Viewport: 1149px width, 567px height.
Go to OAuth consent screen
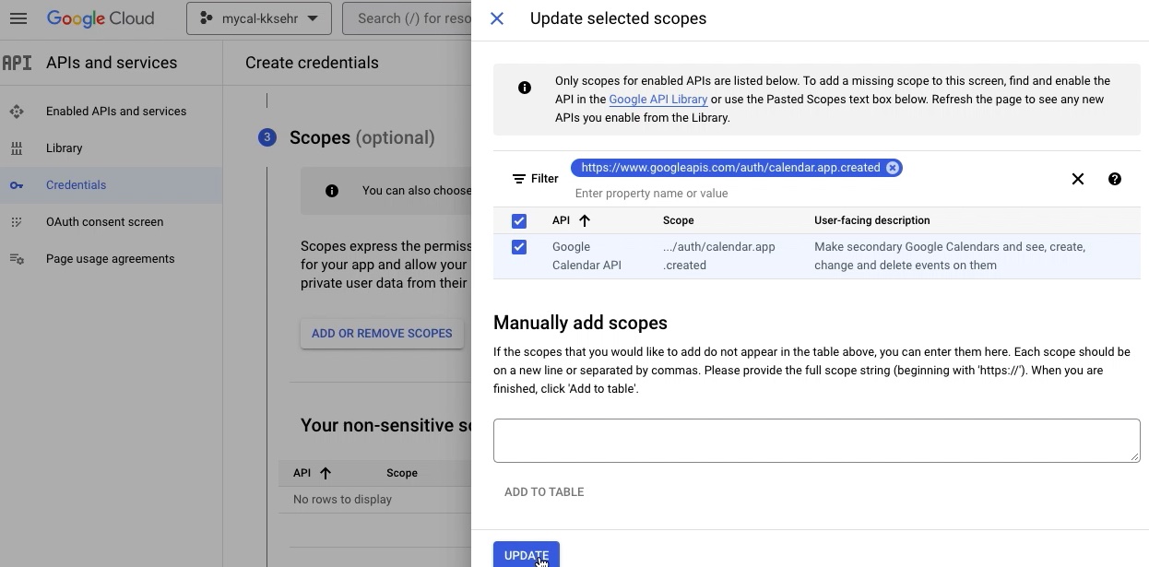tap(104, 222)
